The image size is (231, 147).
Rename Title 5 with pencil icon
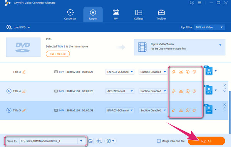(24, 110)
